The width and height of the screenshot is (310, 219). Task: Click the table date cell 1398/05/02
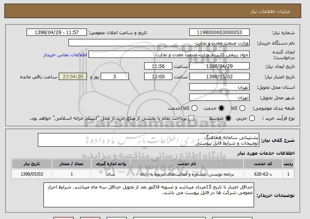32,174
